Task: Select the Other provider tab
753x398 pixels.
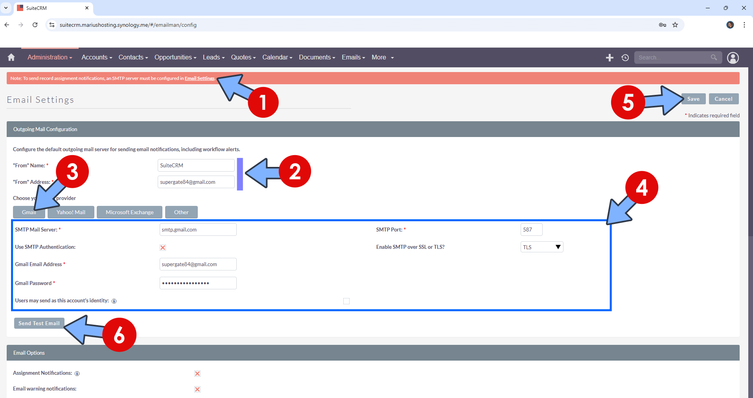Action: [x=181, y=212]
